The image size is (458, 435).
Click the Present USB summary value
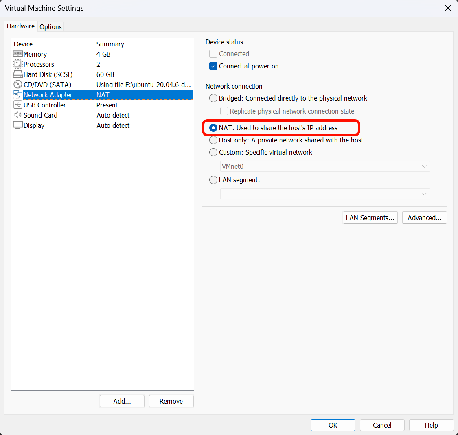pos(107,105)
